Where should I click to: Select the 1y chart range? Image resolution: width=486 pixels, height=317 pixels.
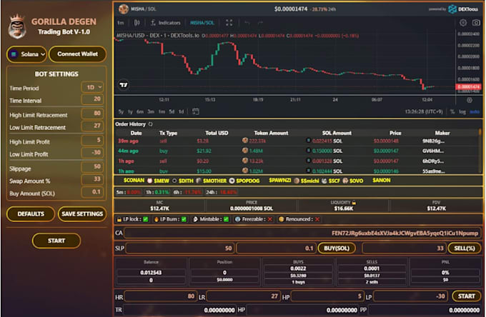(x=131, y=111)
